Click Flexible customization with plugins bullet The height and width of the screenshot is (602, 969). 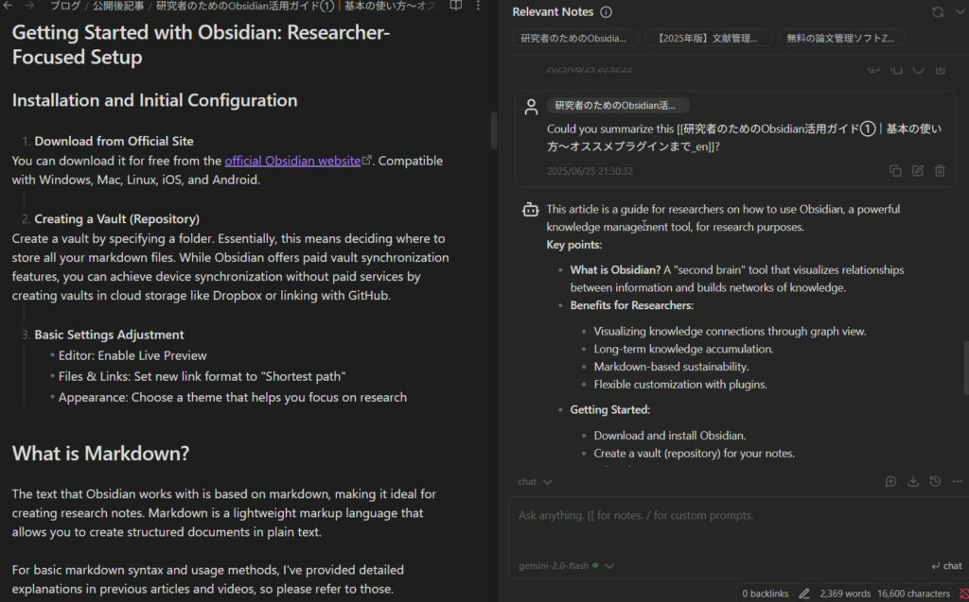point(680,384)
